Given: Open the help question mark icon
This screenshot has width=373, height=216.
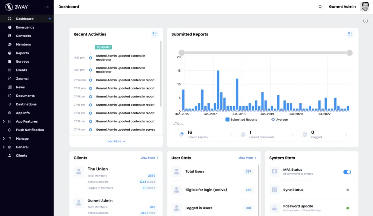Looking at the screenshot, I should (365, 21).
